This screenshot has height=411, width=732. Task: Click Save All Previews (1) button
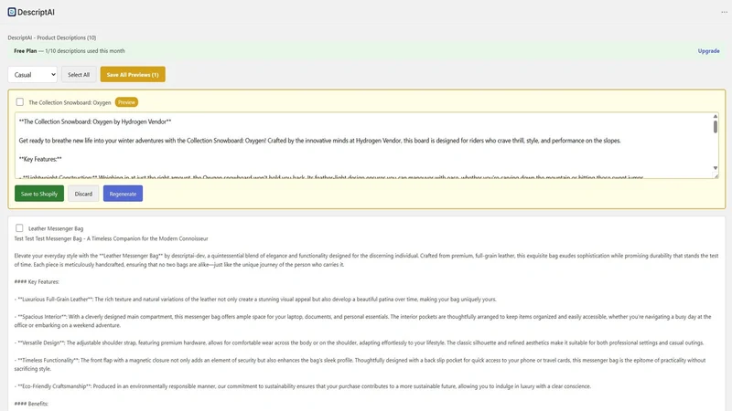(133, 75)
